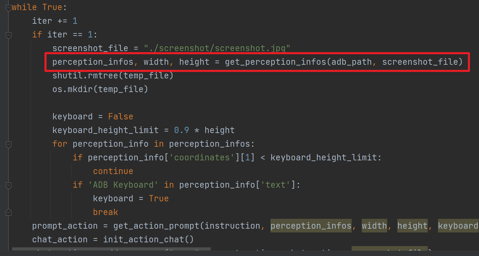Click the shutil.rmtree call
The width and height of the screenshot is (479, 256).
coord(113,76)
